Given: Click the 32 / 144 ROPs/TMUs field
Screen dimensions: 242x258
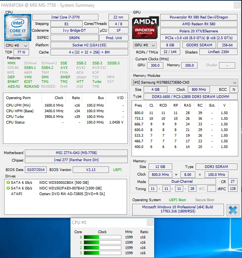Looking at the screenshot, I should (170, 52).
